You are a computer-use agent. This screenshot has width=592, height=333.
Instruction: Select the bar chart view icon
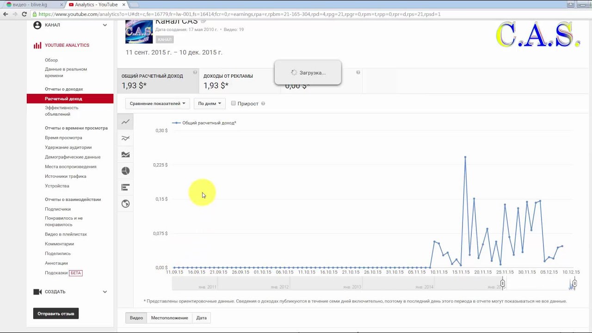pos(125,187)
